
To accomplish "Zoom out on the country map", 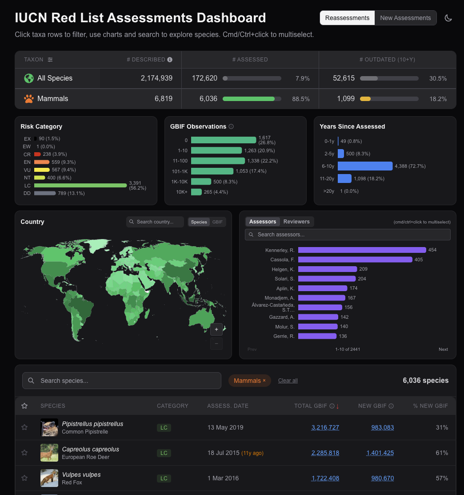I will click(216, 343).
